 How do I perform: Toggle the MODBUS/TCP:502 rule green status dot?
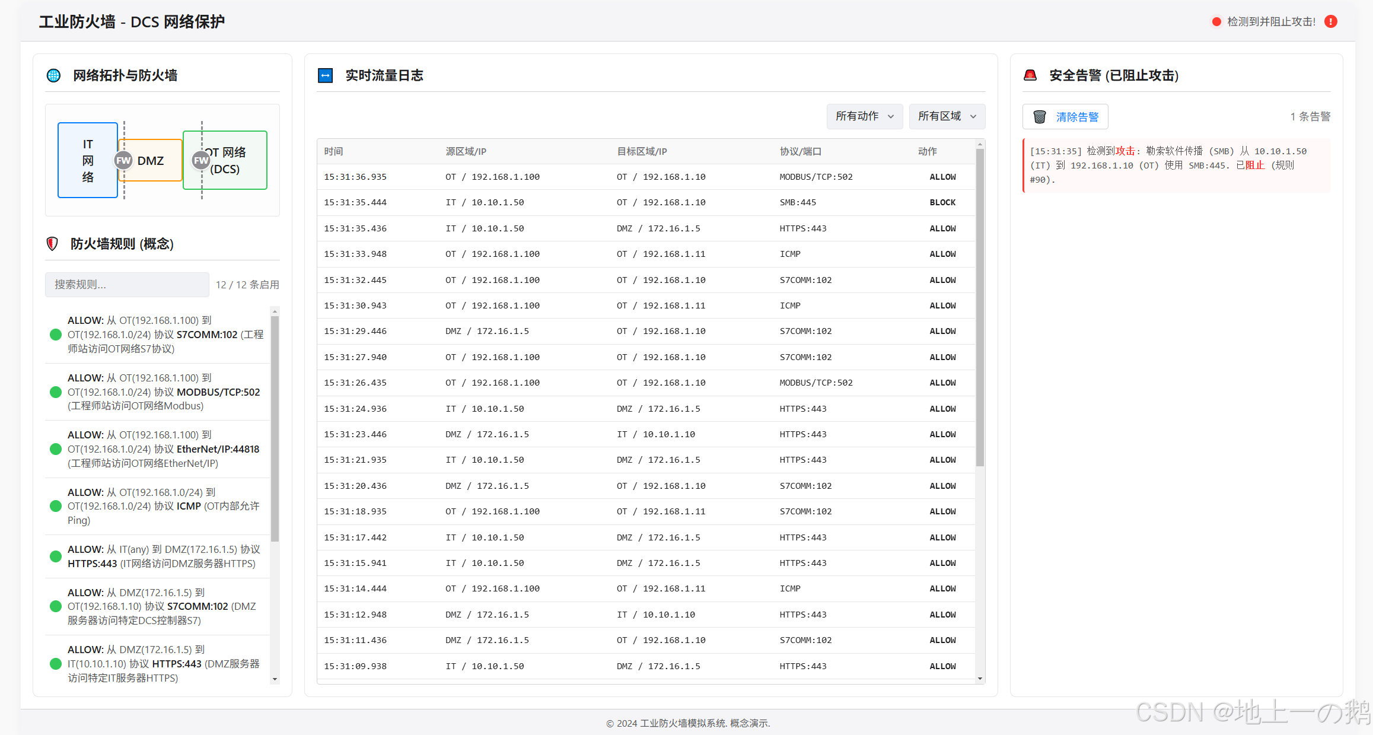tap(56, 392)
